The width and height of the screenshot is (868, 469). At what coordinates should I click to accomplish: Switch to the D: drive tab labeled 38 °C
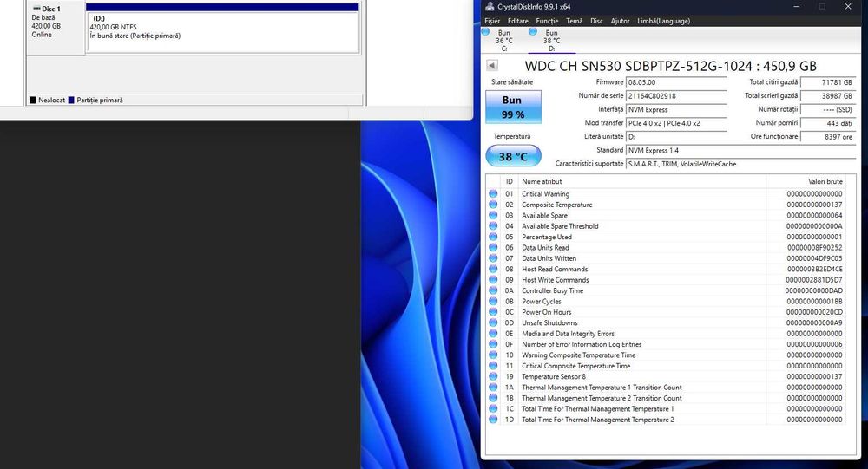point(551,41)
